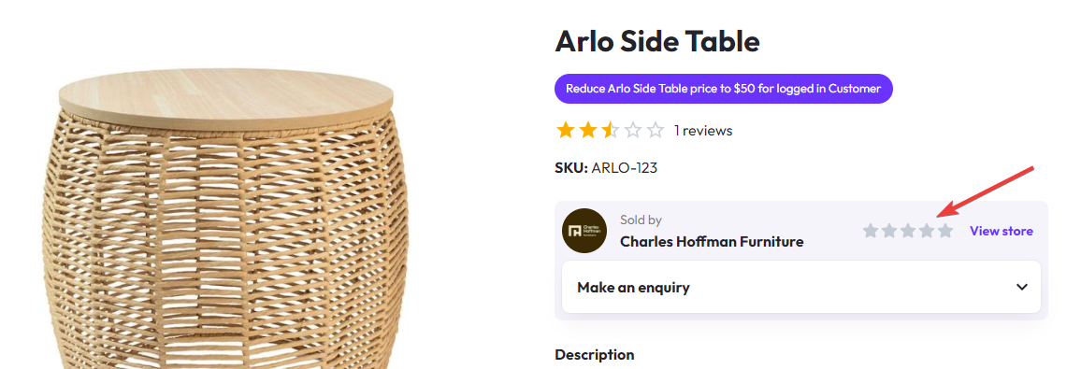The image size is (1081, 369).
Task: Click the Charles Hoffman Furniture vendor name
Action: [x=712, y=242]
